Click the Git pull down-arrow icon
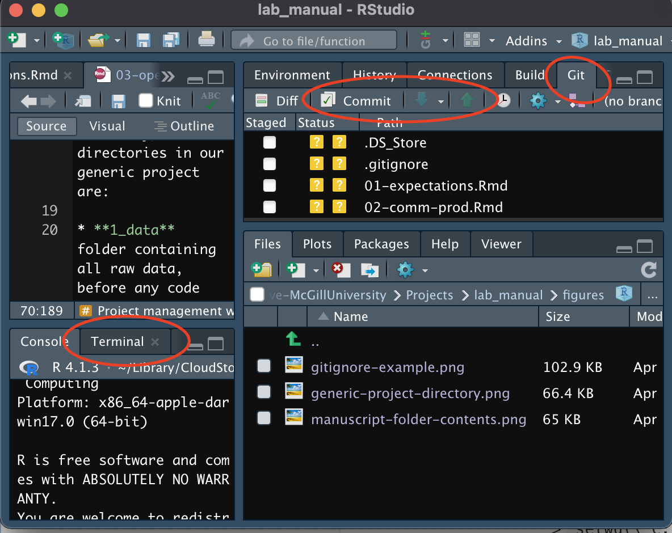Screen dimensions: 672x533 click(x=421, y=100)
